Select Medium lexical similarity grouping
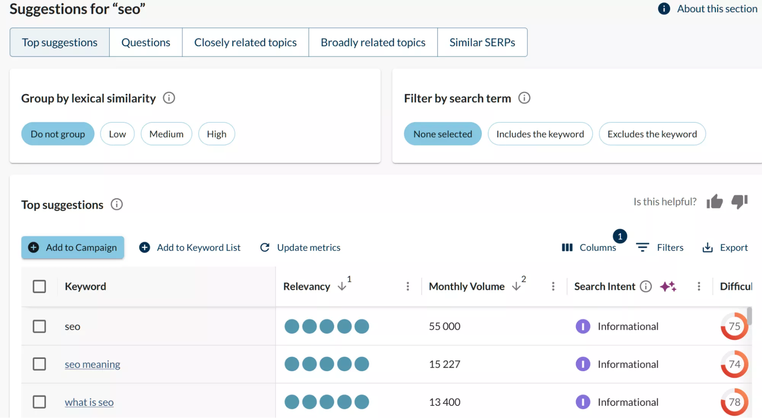Image resolution: width=762 pixels, height=418 pixels. pos(166,134)
